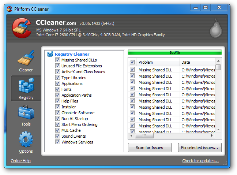The width and height of the screenshot is (237, 175).
Task: Click the 100% green progress bar
Action: (175, 52)
